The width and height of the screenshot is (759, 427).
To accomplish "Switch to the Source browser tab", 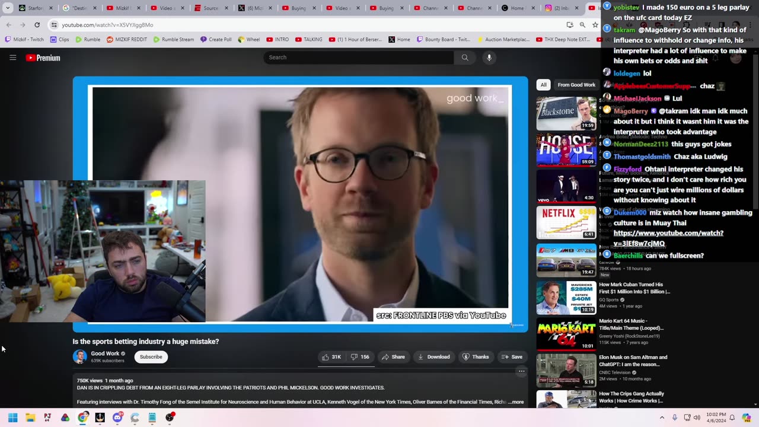I will click(x=211, y=8).
